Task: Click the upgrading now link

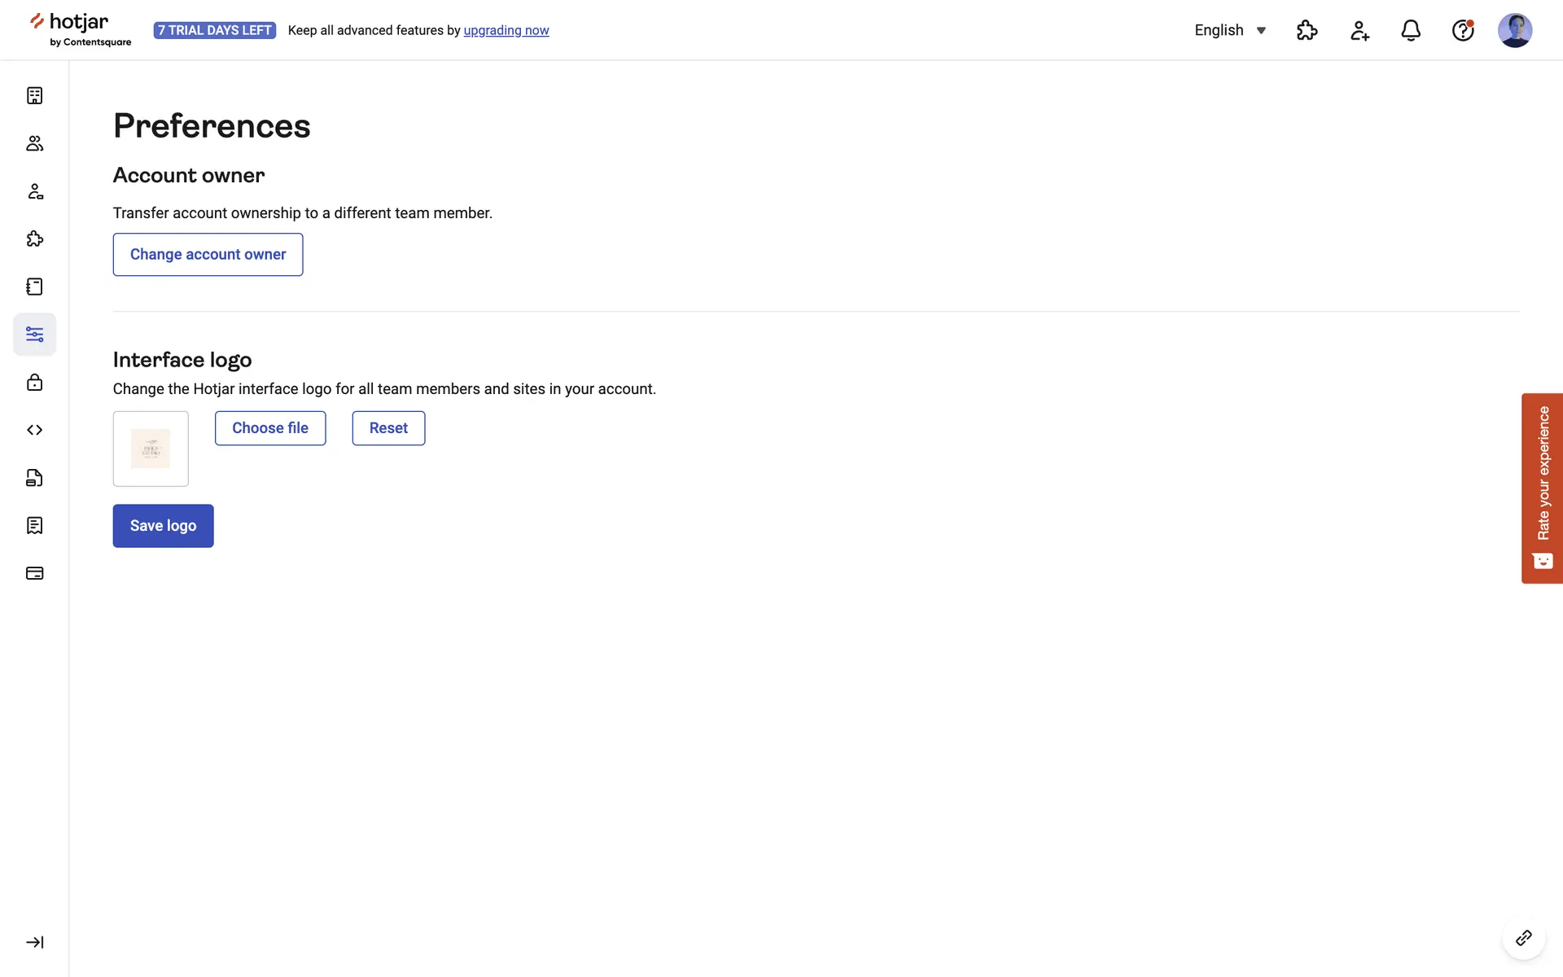Action: (506, 31)
